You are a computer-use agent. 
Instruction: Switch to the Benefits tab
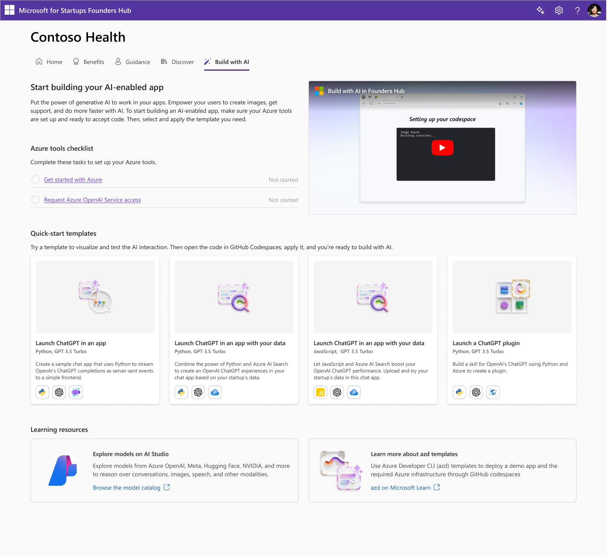click(x=88, y=62)
